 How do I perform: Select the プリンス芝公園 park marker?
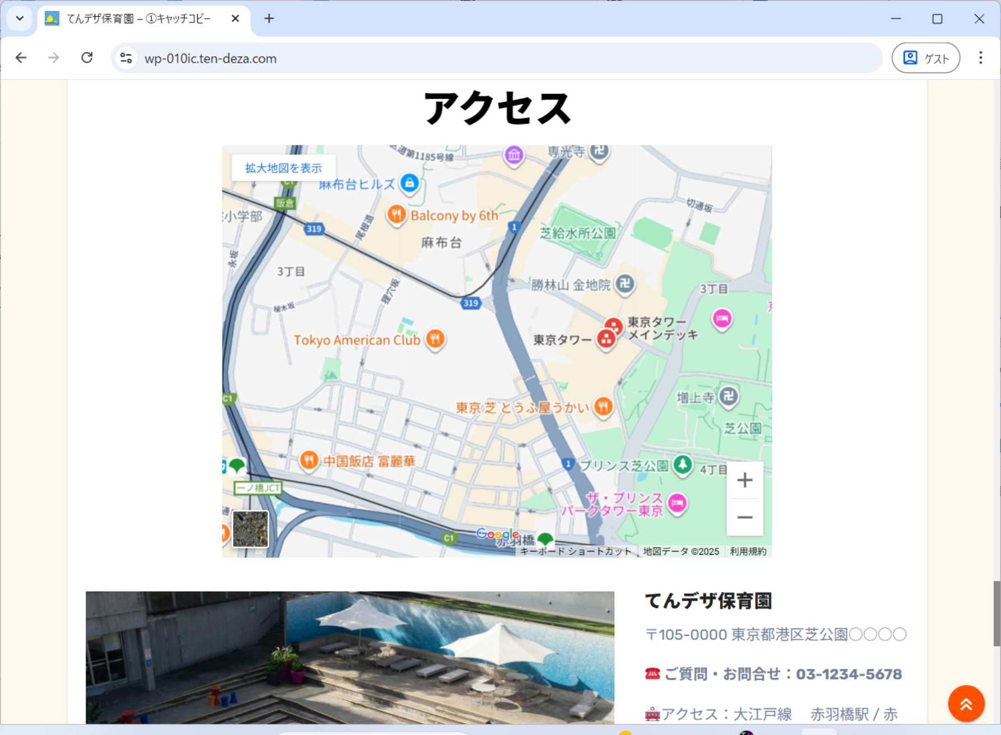click(682, 464)
